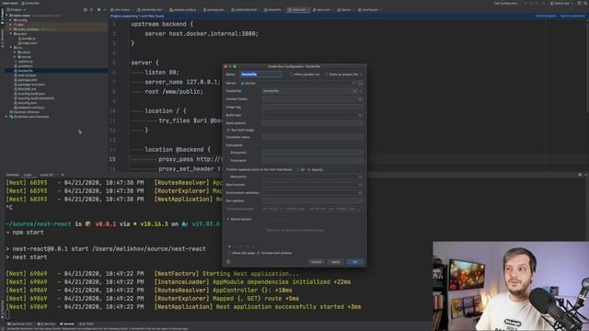Open the project panel settings gear icon
Viewport: 589px width, 331px height.
pyautogui.click(x=98, y=10)
